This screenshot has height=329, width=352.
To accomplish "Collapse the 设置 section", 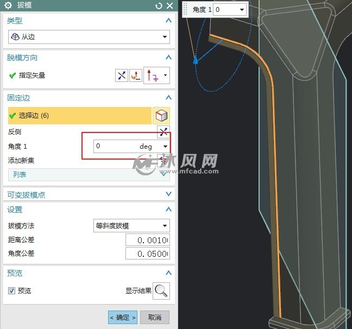I will (x=168, y=210).
